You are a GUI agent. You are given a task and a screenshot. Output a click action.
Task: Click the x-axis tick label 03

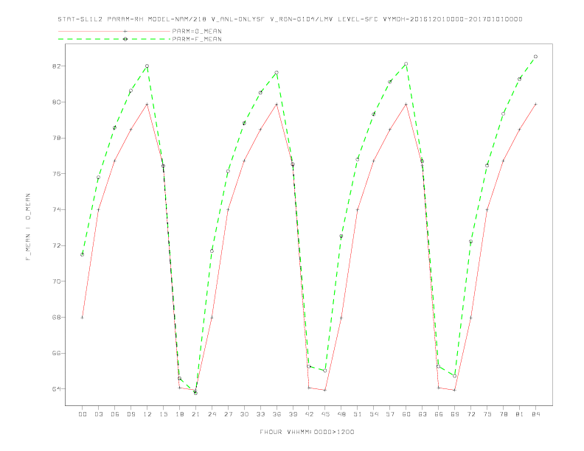(x=98, y=414)
